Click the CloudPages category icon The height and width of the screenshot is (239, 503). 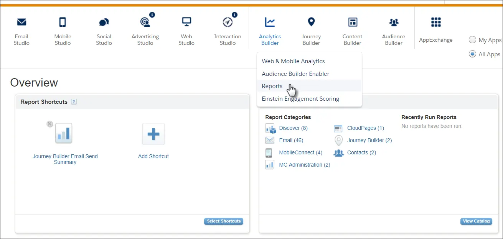click(x=338, y=128)
